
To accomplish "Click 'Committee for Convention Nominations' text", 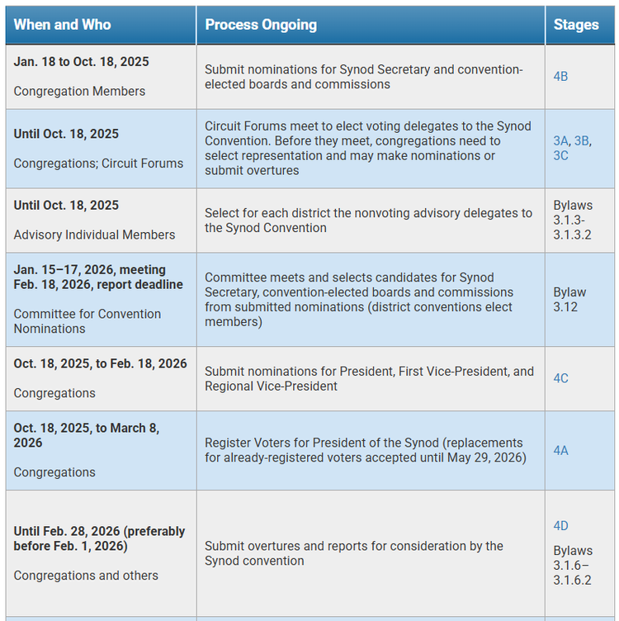I will point(87,321).
